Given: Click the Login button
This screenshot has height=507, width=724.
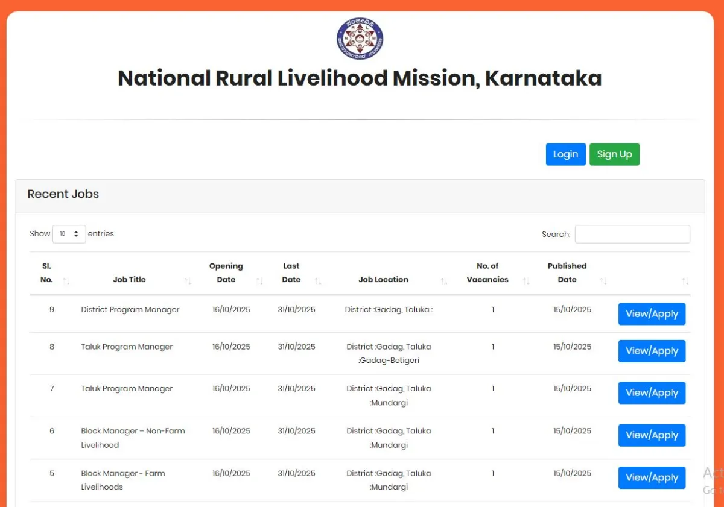Looking at the screenshot, I should (566, 154).
